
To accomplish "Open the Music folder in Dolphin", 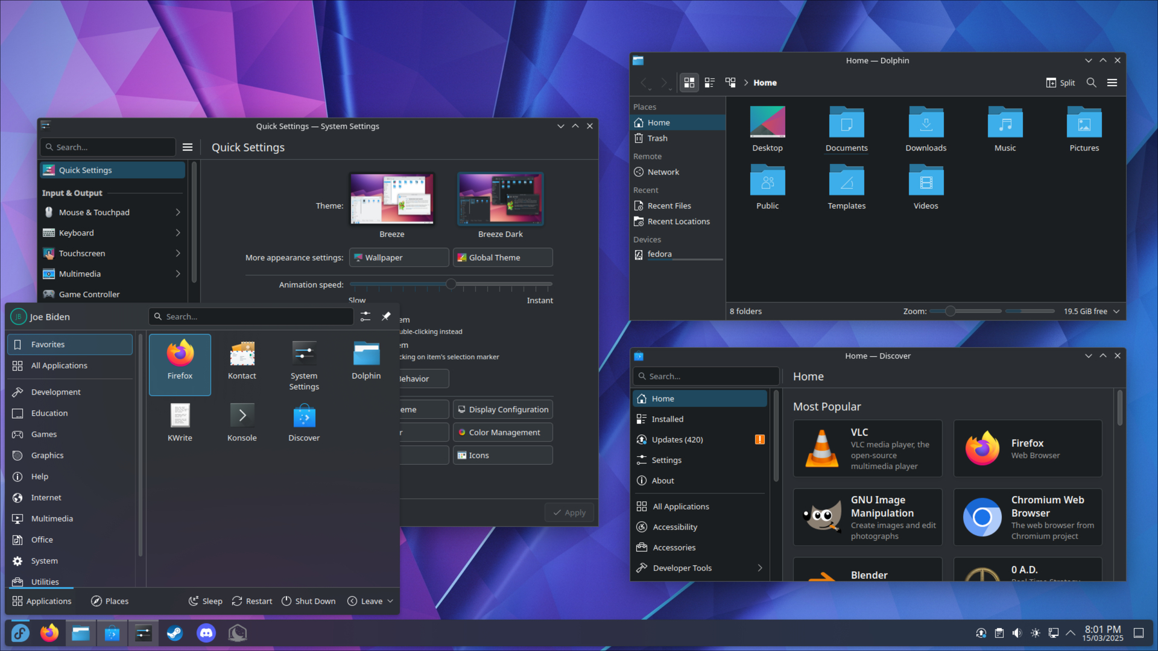I will [1005, 130].
